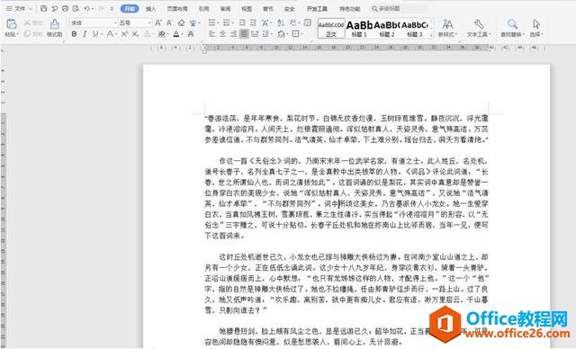Click the horizontal ruler indent marker
The width and height of the screenshot is (576, 349).
204,49
